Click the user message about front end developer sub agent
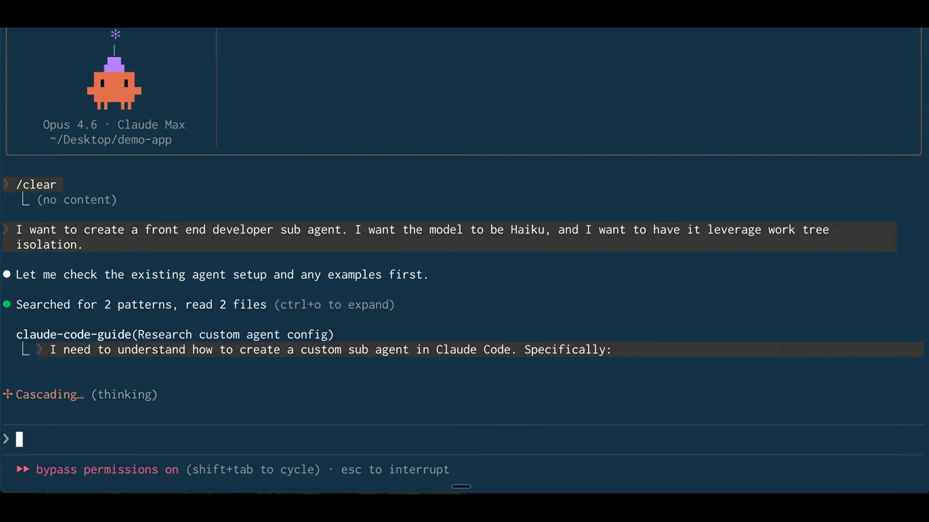929x522 pixels. click(450, 237)
